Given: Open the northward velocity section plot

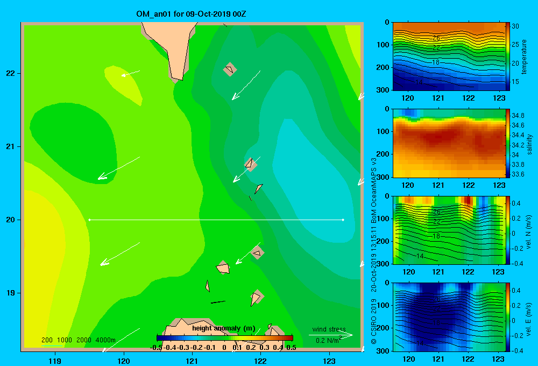Looking at the screenshot, I should pos(449,230).
